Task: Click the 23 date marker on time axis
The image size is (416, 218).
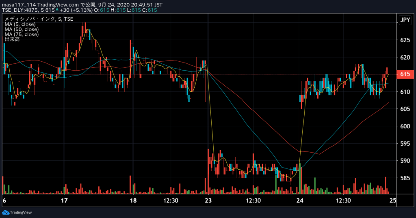Action: (x=208, y=201)
